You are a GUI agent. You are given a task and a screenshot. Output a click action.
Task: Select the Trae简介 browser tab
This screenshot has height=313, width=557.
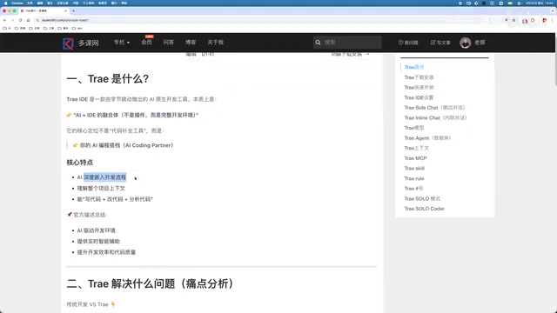pyautogui.click(x=44, y=11)
